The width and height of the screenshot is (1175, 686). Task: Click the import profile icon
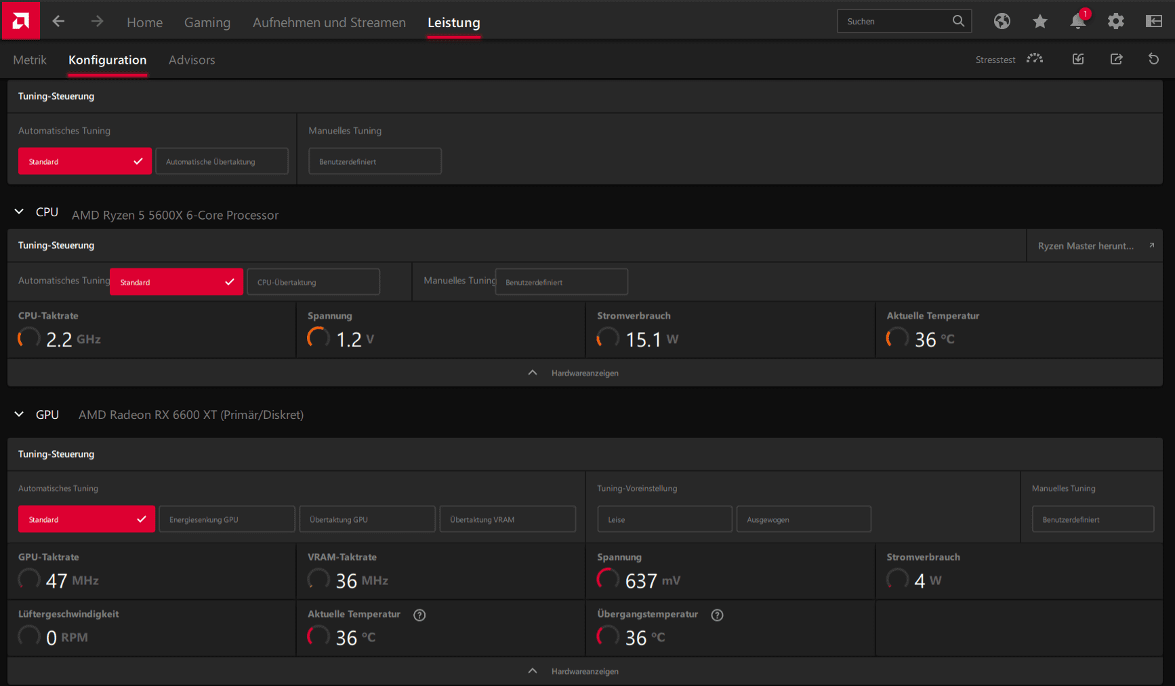(1078, 59)
